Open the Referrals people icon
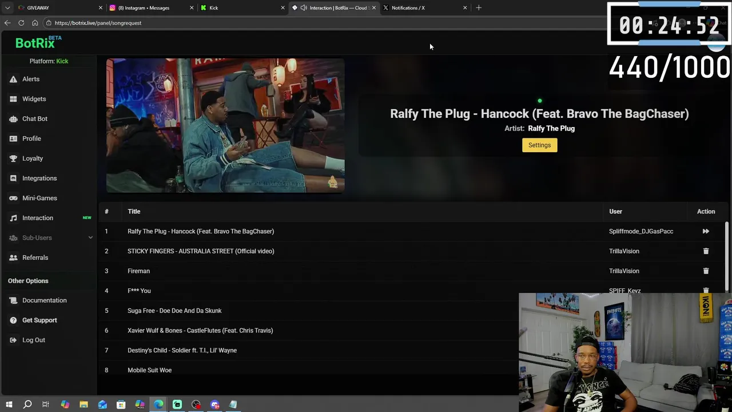The image size is (732, 412). coord(13,257)
